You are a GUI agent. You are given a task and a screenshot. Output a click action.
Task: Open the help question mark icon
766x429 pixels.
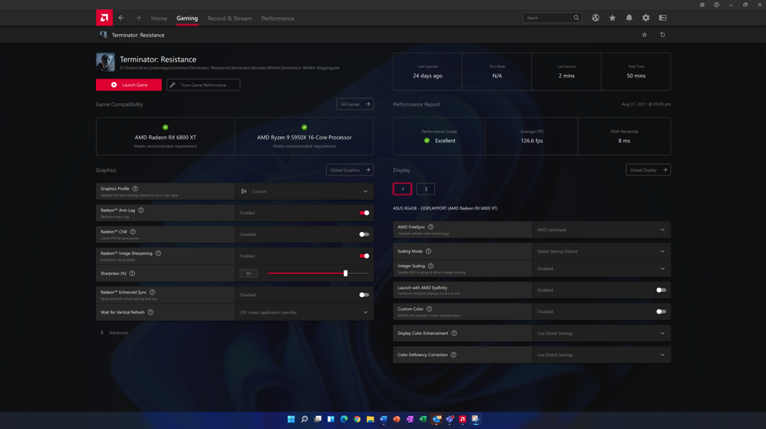(717, 5)
